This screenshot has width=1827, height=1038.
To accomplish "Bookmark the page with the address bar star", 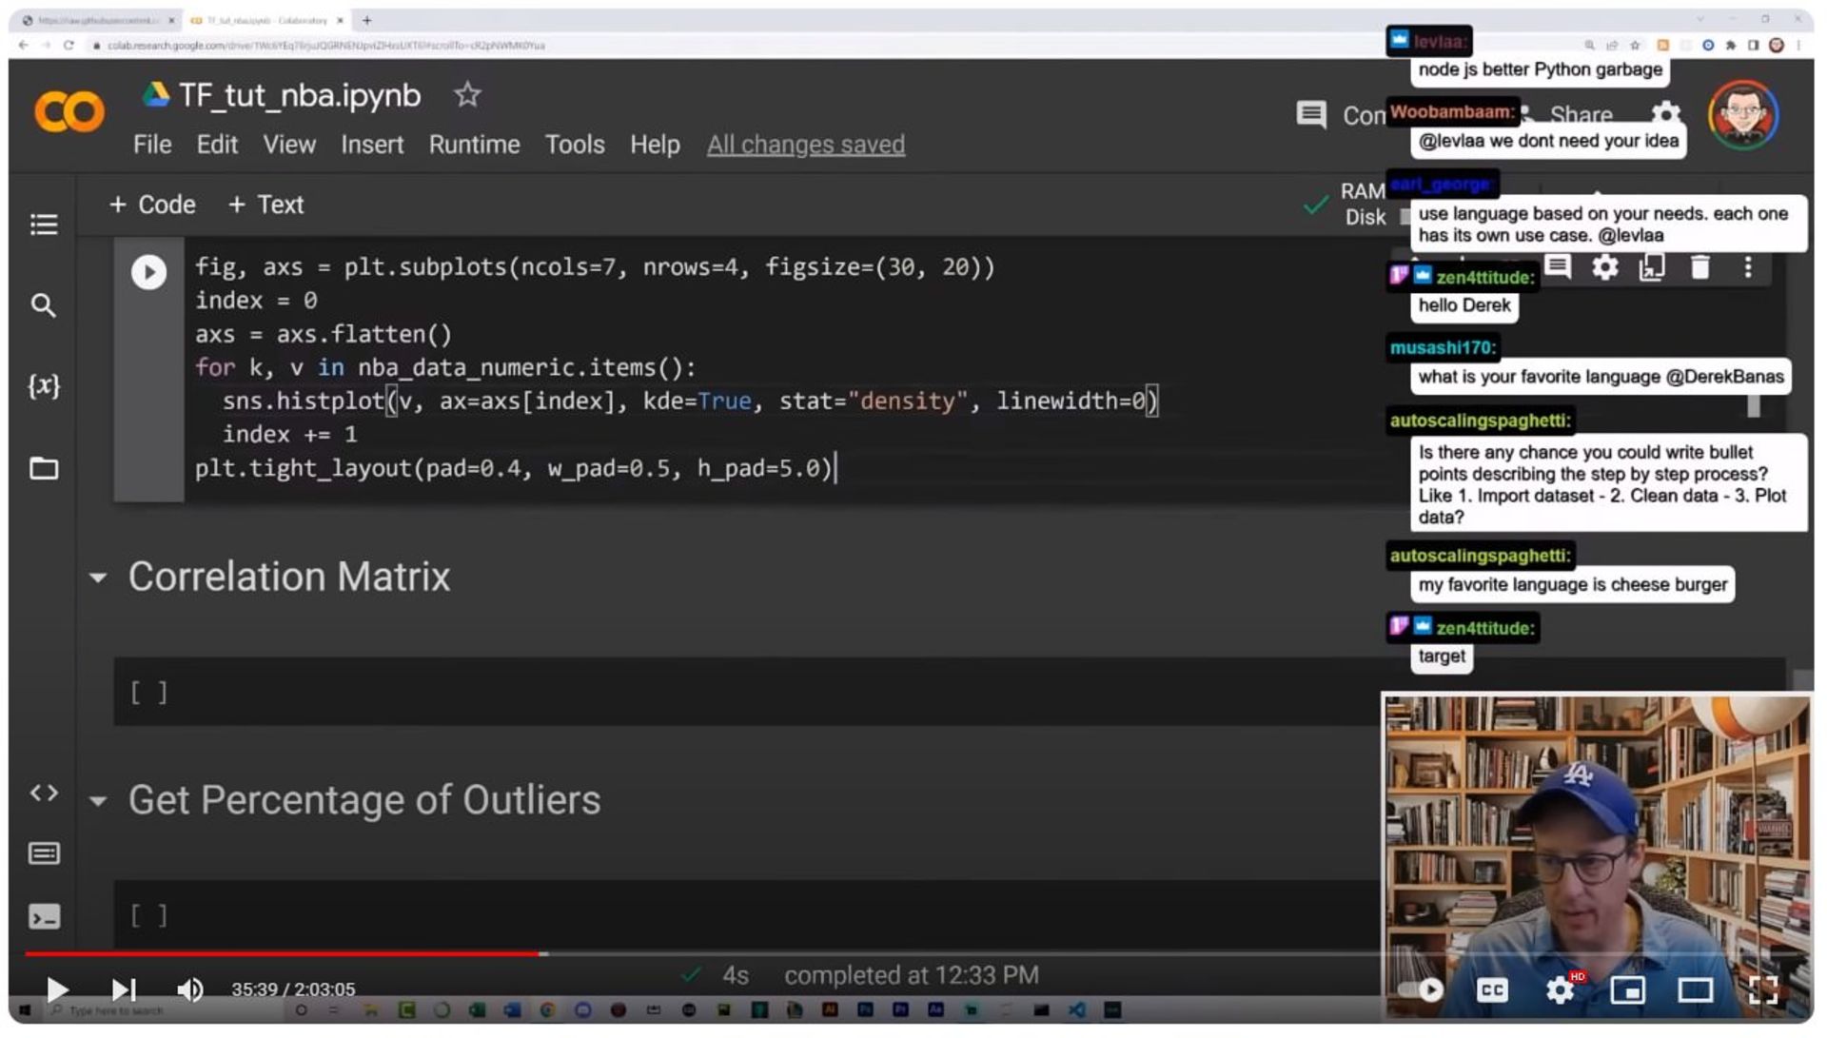I will click(1636, 45).
